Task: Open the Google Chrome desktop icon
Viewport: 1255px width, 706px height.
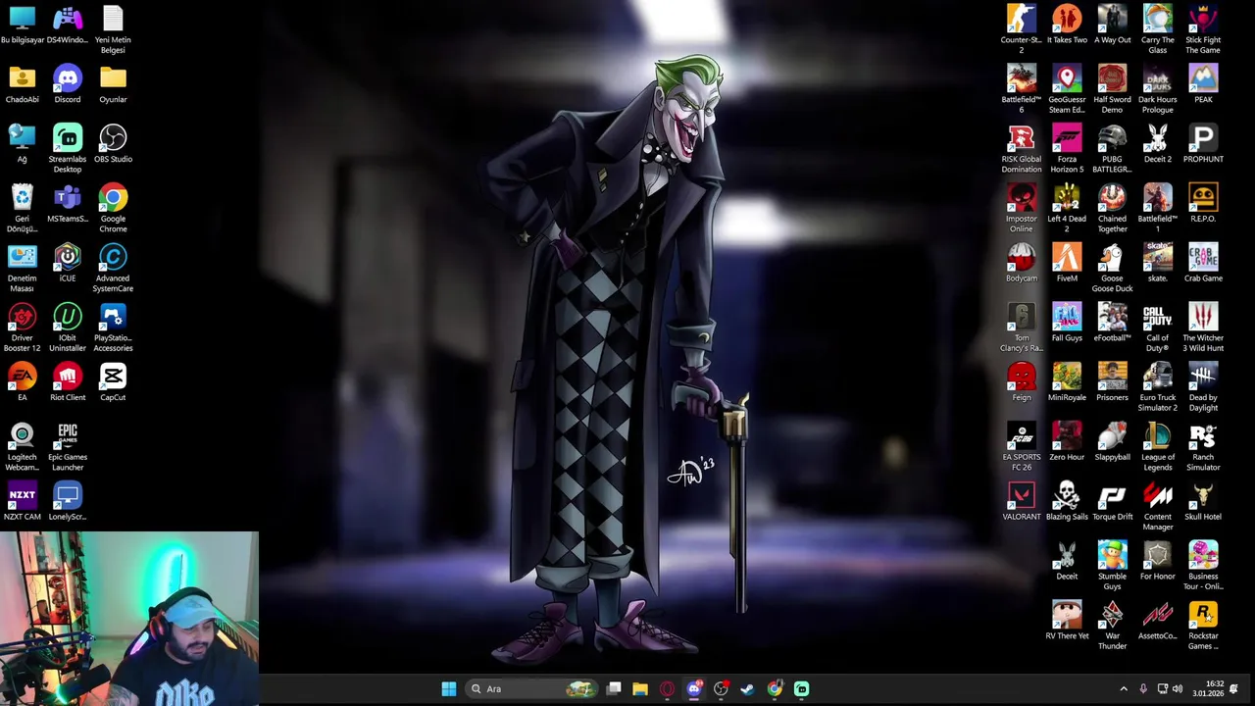Action: (x=113, y=198)
